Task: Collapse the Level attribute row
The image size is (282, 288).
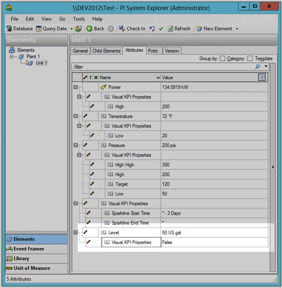Action: (75, 233)
